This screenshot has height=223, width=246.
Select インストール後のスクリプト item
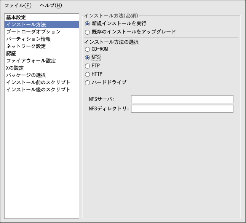point(38,90)
